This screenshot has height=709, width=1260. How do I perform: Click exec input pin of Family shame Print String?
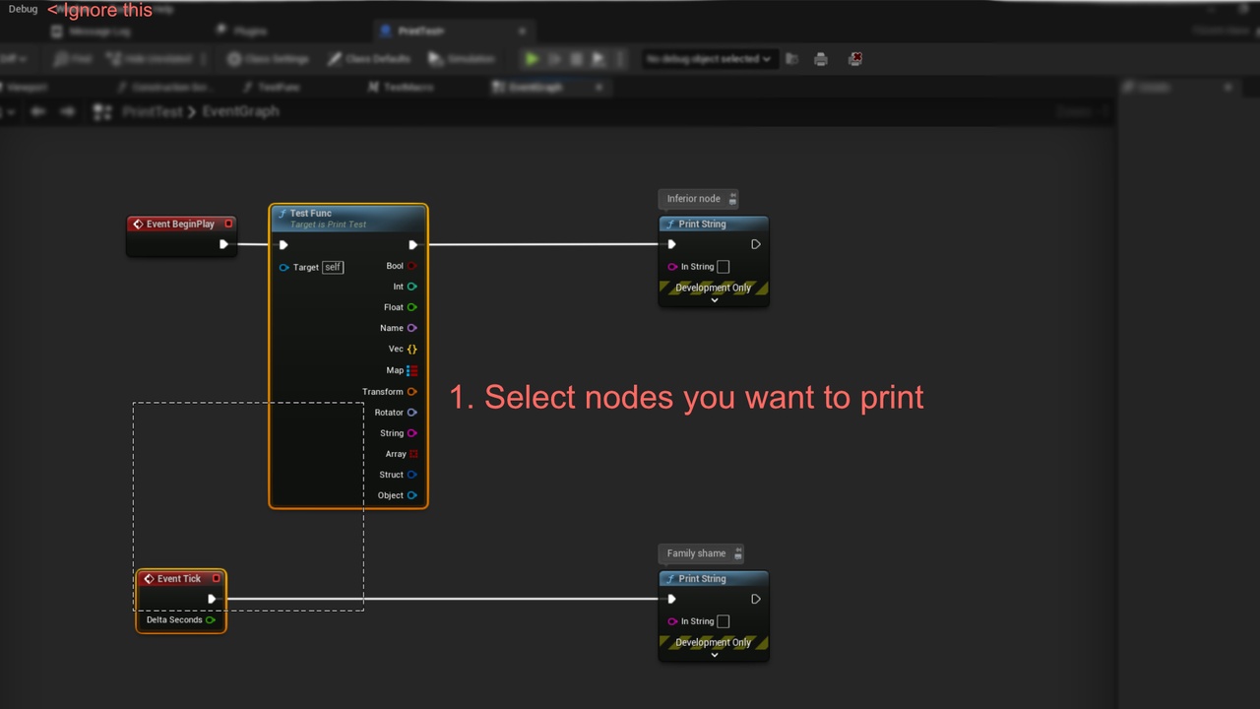(x=671, y=599)
